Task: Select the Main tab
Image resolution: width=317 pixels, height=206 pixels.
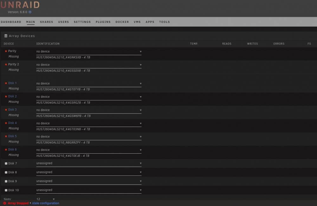Action: (x=30, y=22)
